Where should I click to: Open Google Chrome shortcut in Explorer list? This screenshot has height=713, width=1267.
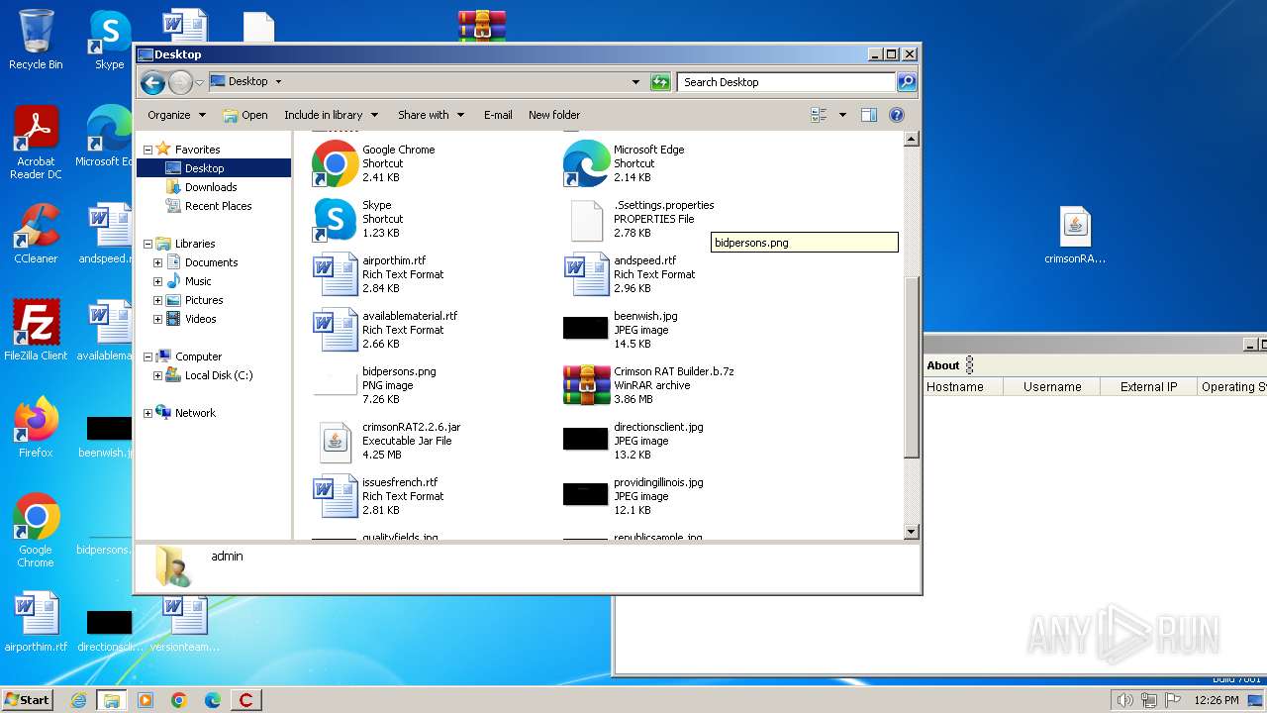[374, 163]
